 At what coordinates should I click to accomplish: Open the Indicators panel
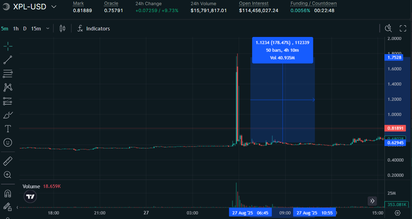click(93, 29)
